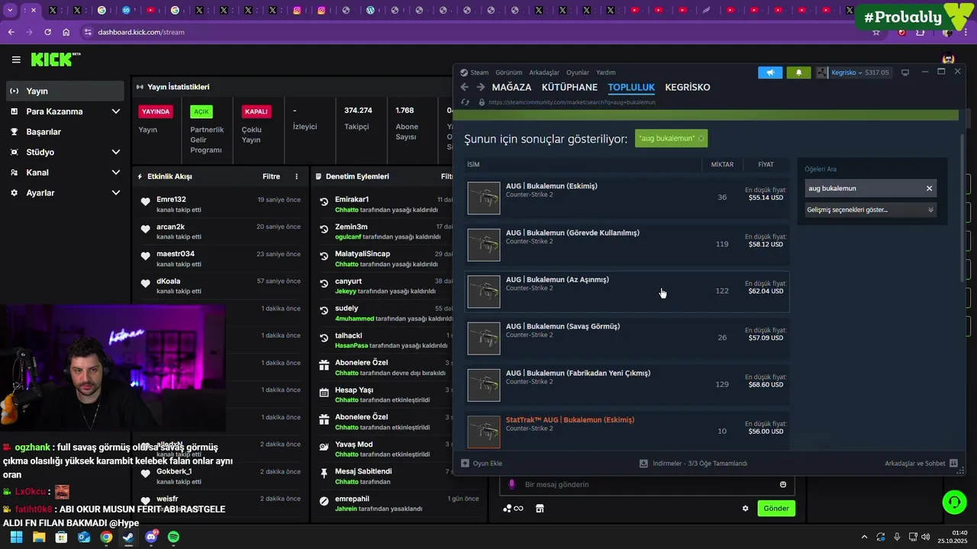Viewport: 977px width, 549px height.
Task: Open Yardım menu
Action: (605, 72)
